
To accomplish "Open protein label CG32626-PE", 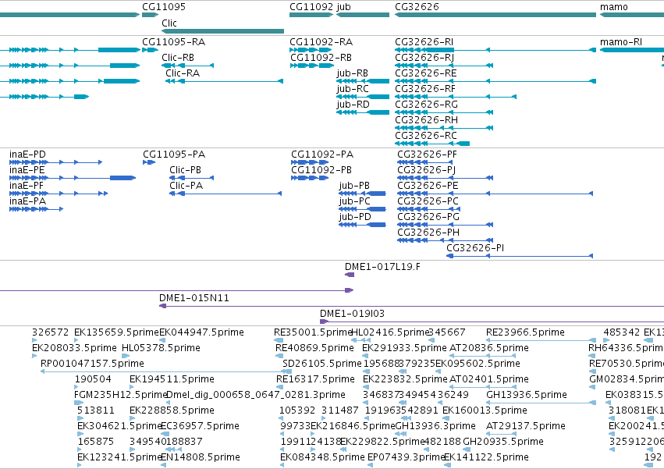I will (x=428, y=186).
